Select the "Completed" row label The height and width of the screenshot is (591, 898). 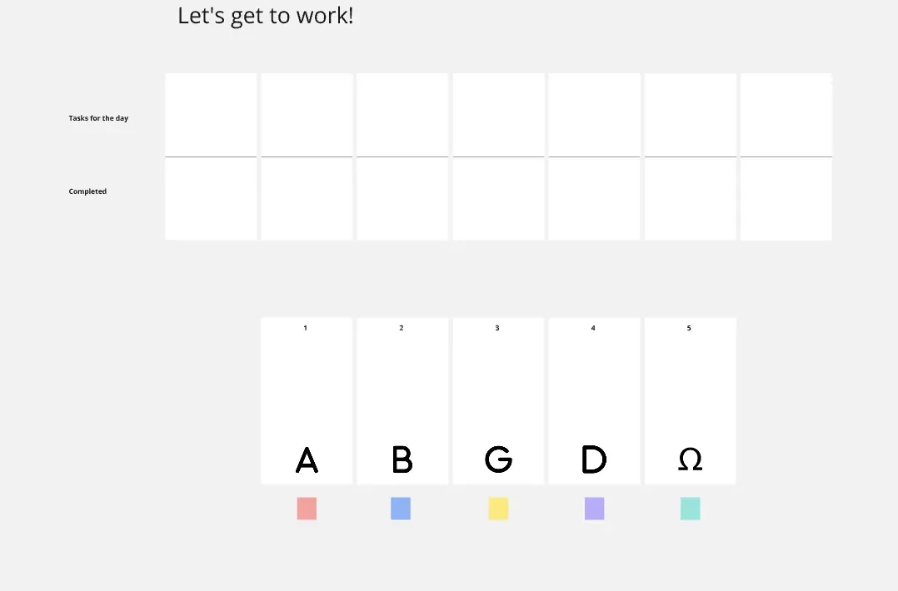[x=87, y=191]
